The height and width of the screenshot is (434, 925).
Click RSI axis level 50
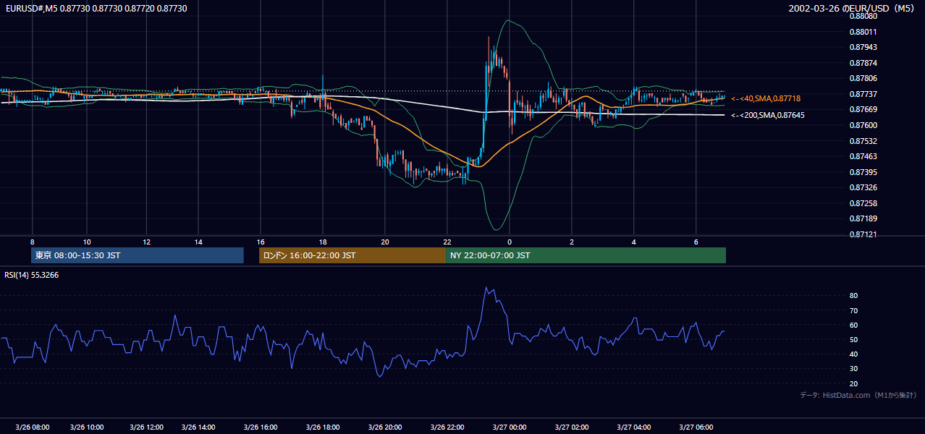pos(854,339)
